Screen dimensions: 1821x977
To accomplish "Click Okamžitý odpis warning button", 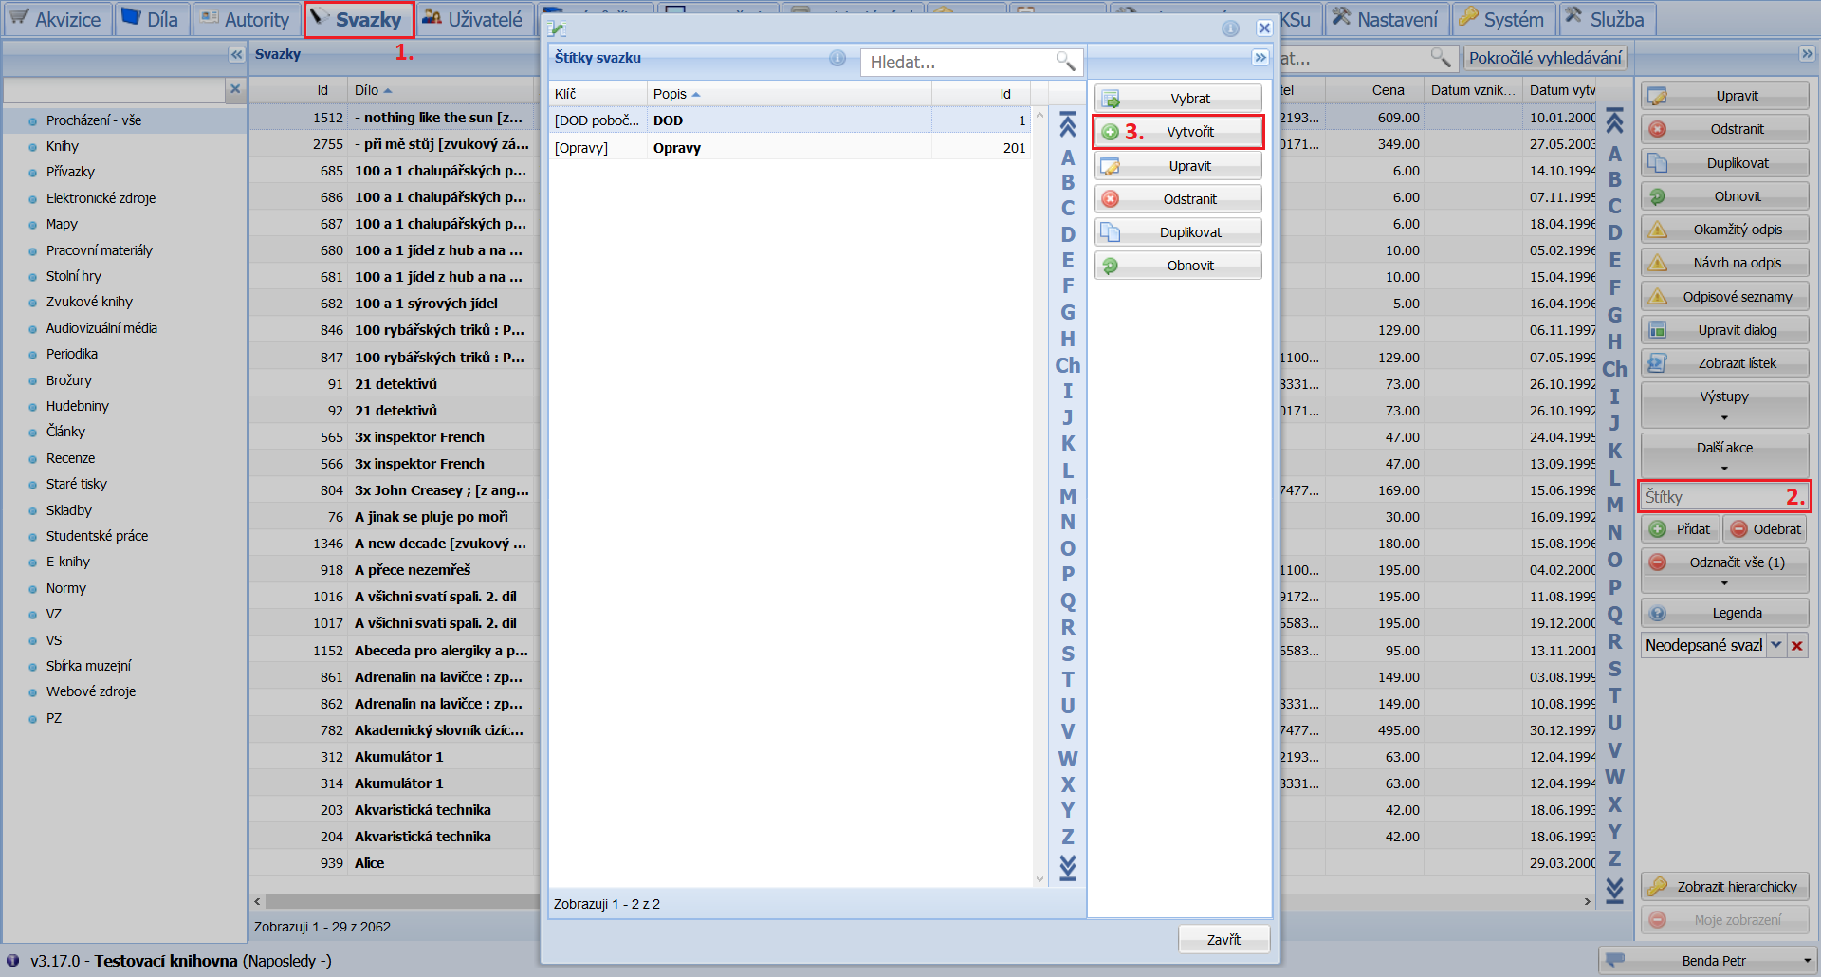I will [1725, 230].
